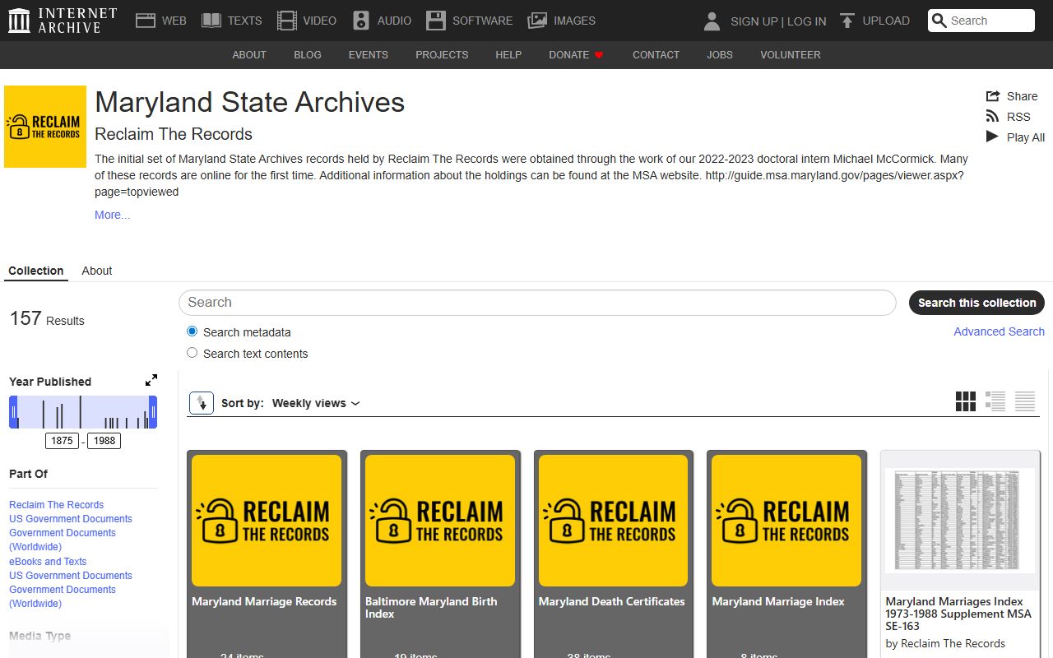Click the Reclaim The Records subtitle
The width and height of the screenshot is (1053, 658).
click(x=174, y=134)
